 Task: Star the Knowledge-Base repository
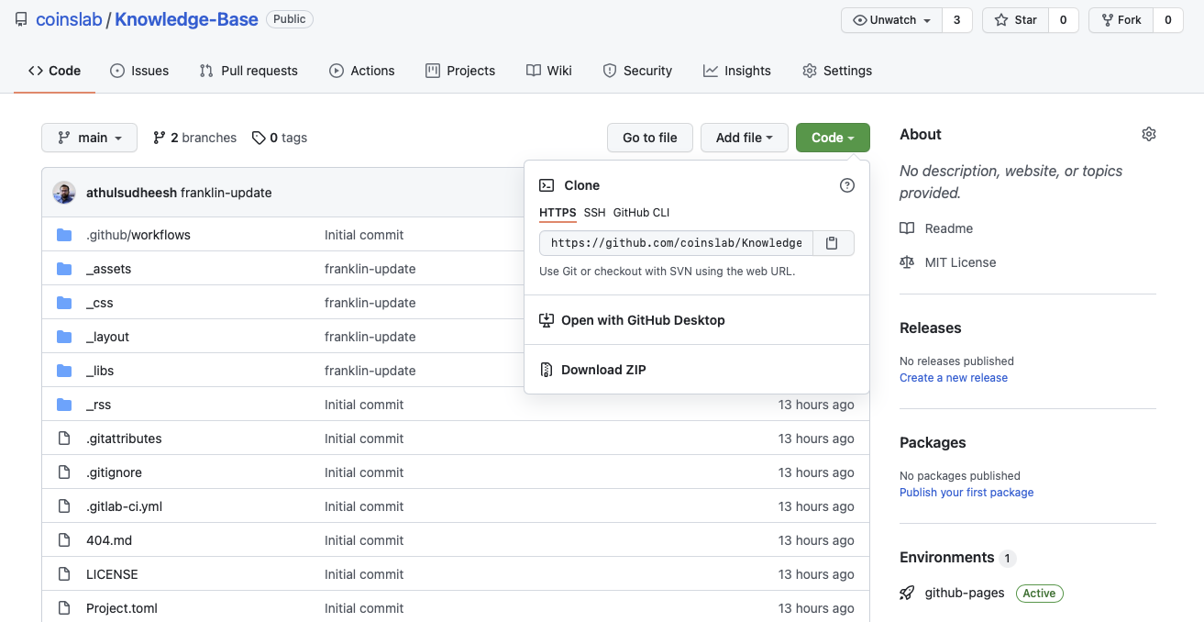[1015, 20]
